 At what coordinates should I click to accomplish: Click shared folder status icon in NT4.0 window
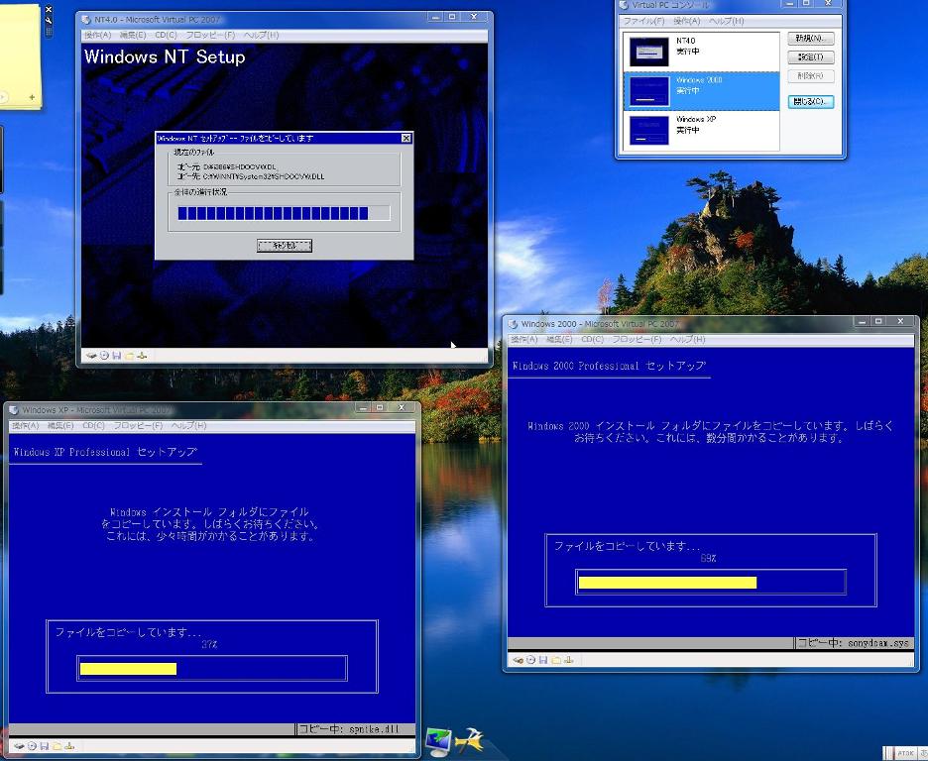[x=129, y=356]
